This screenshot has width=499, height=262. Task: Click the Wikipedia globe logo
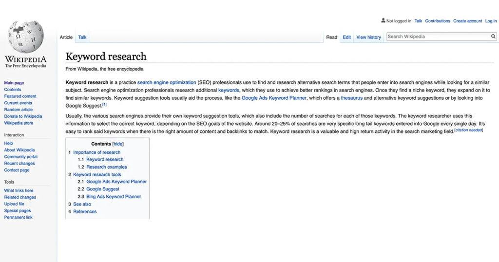tap(25, 36)
